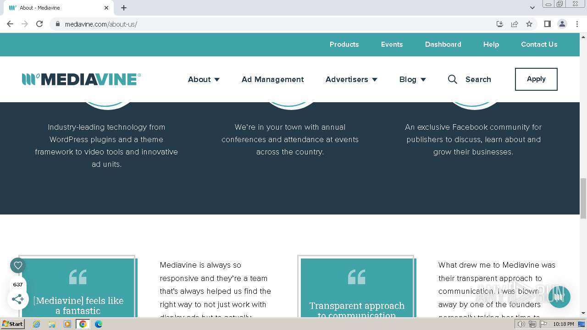
Task: Open the Products menu item
Action: pos(344,44)
